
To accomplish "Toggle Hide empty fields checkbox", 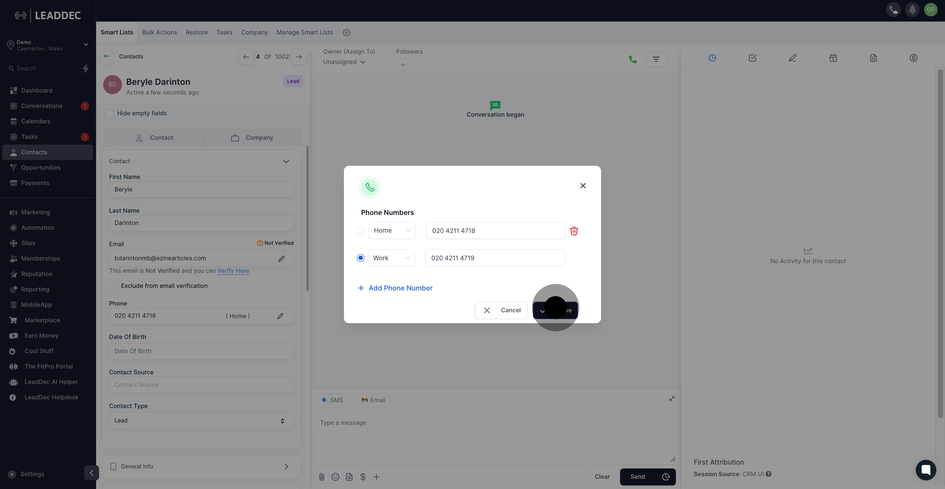I will click(x=109, y=114).
